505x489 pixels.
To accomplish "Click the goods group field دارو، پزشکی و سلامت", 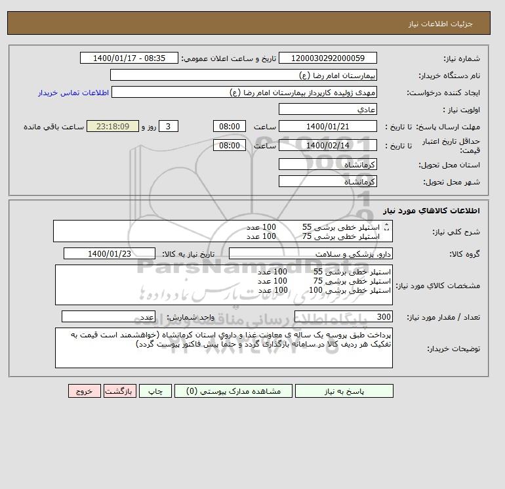I will 310,253.
